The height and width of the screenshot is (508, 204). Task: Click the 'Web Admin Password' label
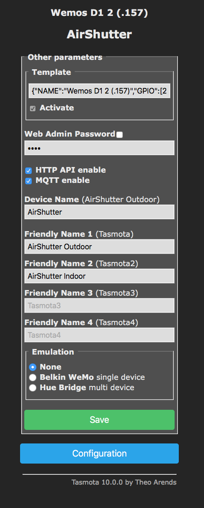click(x=70, y=134)
